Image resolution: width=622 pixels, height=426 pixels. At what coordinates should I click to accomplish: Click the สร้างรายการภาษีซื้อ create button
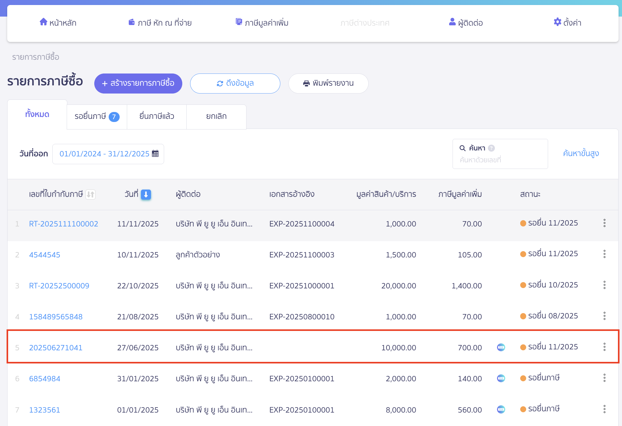pyautogui.click(x=138, y=84)
